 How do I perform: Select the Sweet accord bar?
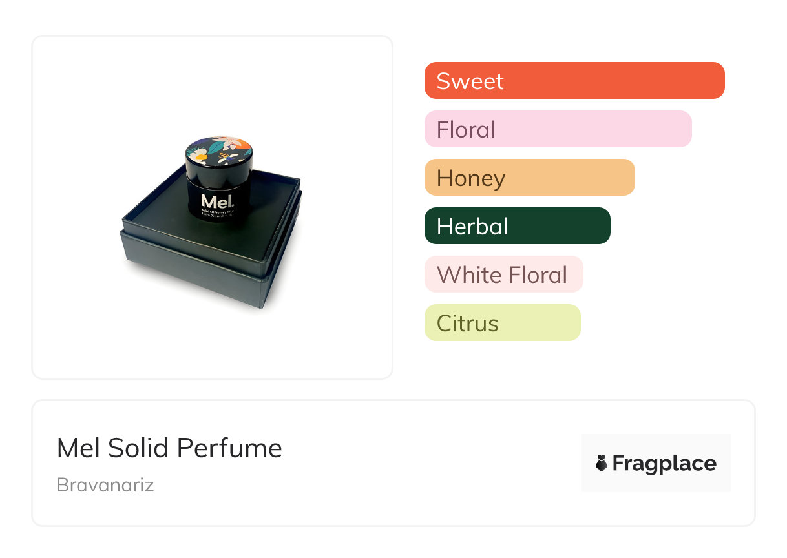(574, 81)
